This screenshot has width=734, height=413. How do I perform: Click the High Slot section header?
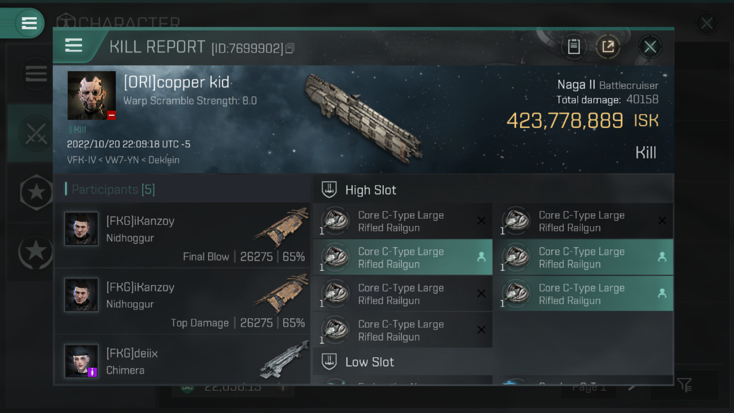coord(370,190)
